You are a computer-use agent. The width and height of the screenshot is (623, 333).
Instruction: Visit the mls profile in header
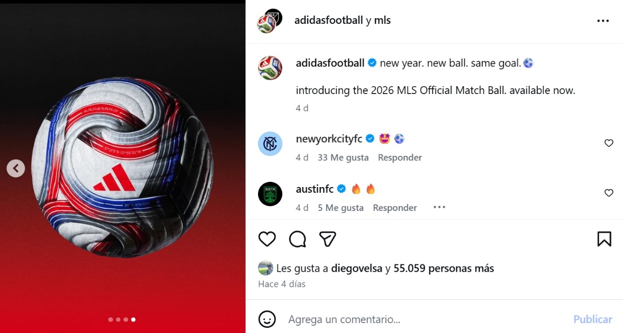click(382, 20)
